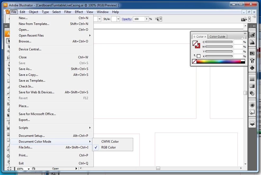Choose Save As from File menu
Viewport: 261px width, 175px height.
pos(52,69)
